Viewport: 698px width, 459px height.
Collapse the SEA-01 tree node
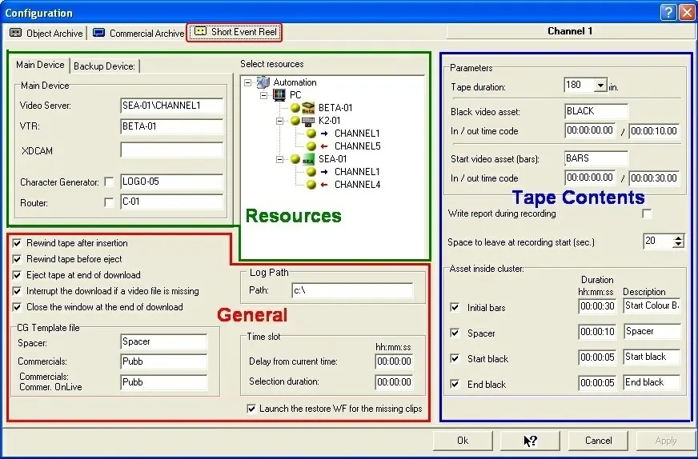(280, 159)
